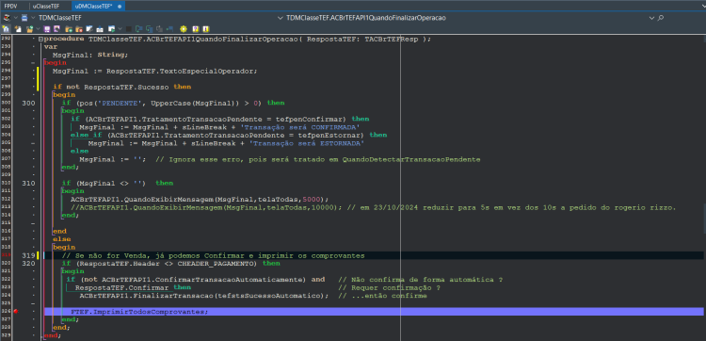Screen dimensions: 706x341
Task: Click the Run window with green arrow icon
Action: [x=112, y=29]
